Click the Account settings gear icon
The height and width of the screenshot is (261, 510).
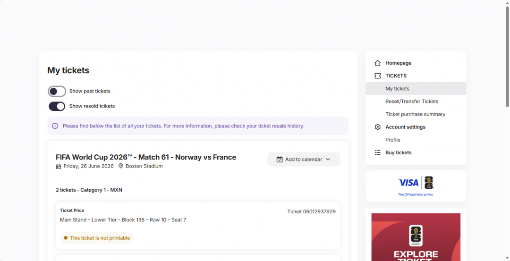pyautogui.click(x=377, y=127)
